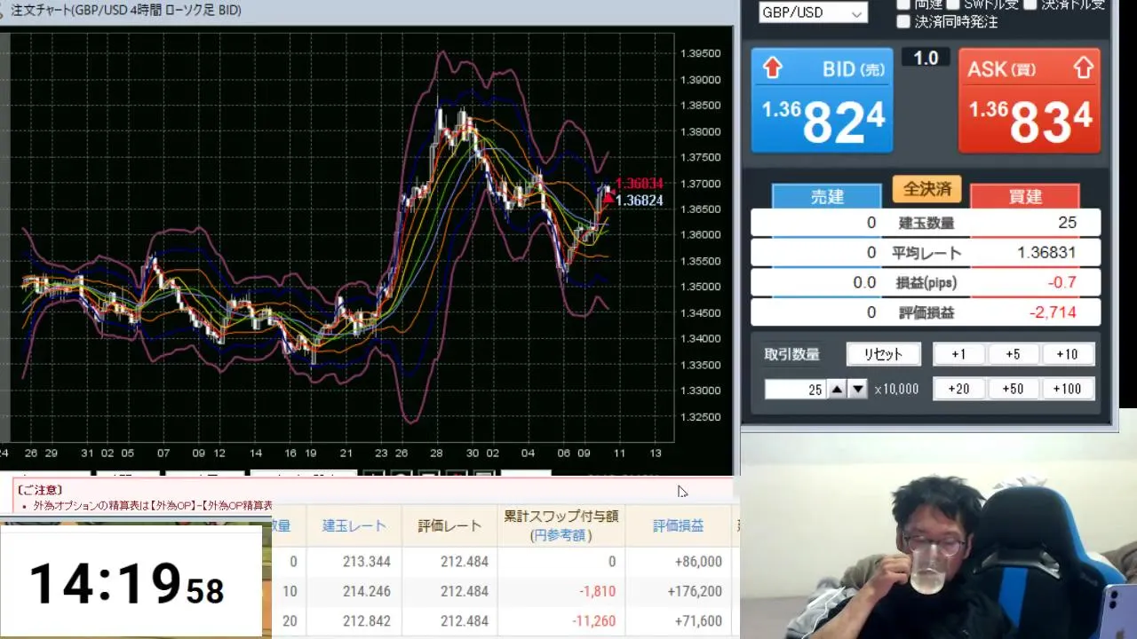Click the リセット quantity reset button
Screen dimensions: 1137x639
click(883, 354)
